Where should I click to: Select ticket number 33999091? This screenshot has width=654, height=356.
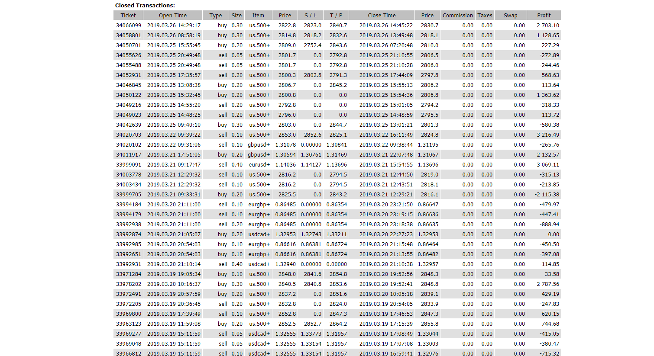click(129, 165)
